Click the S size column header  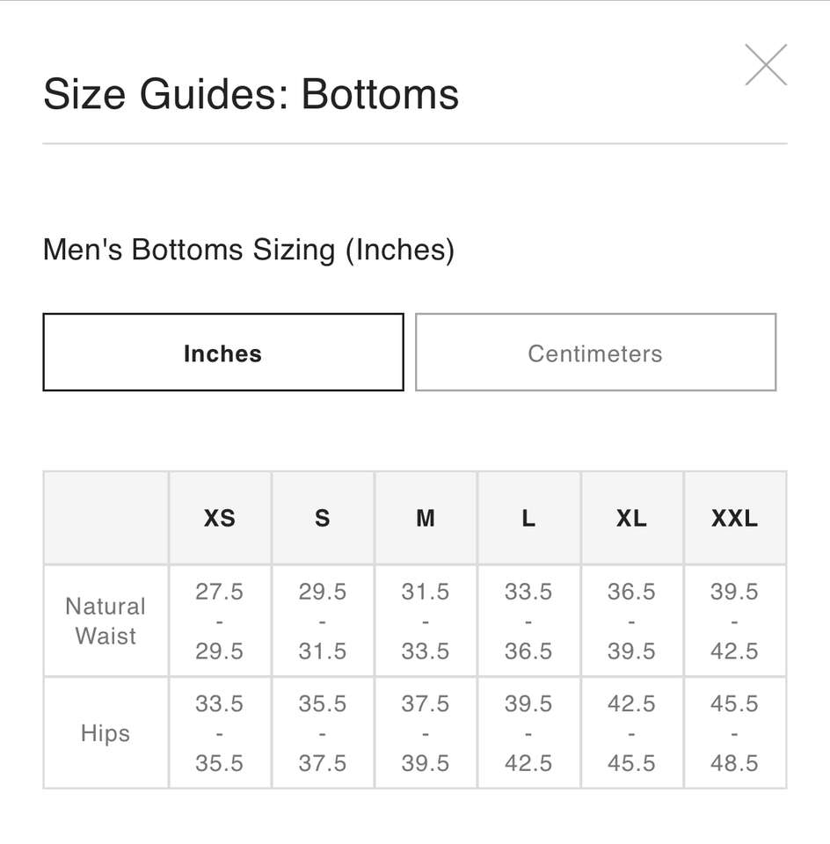pos(323,519)
